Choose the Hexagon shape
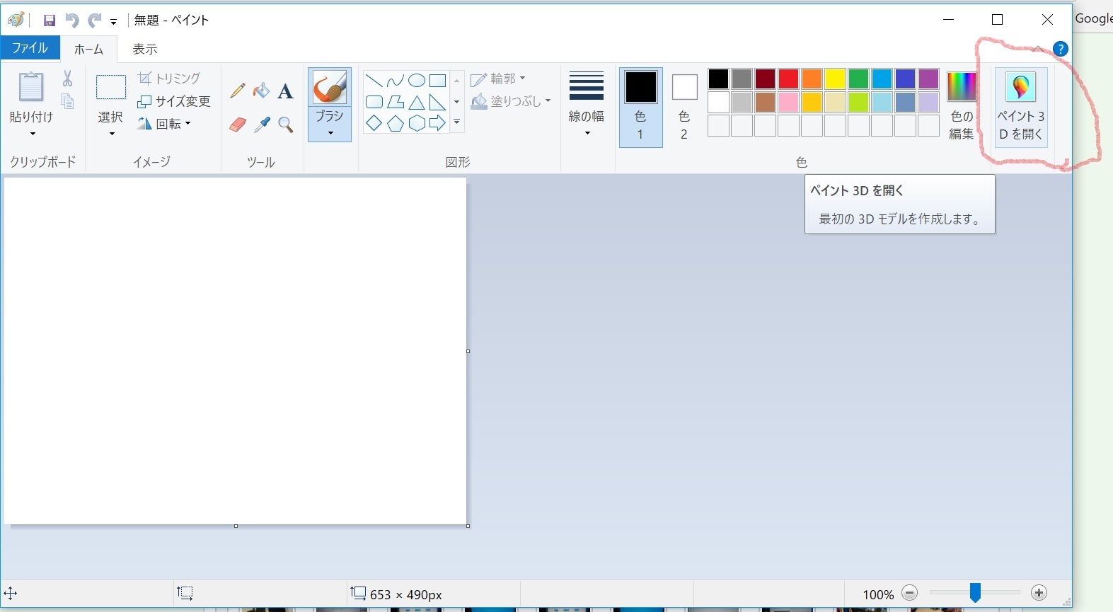 pos(417,124)
